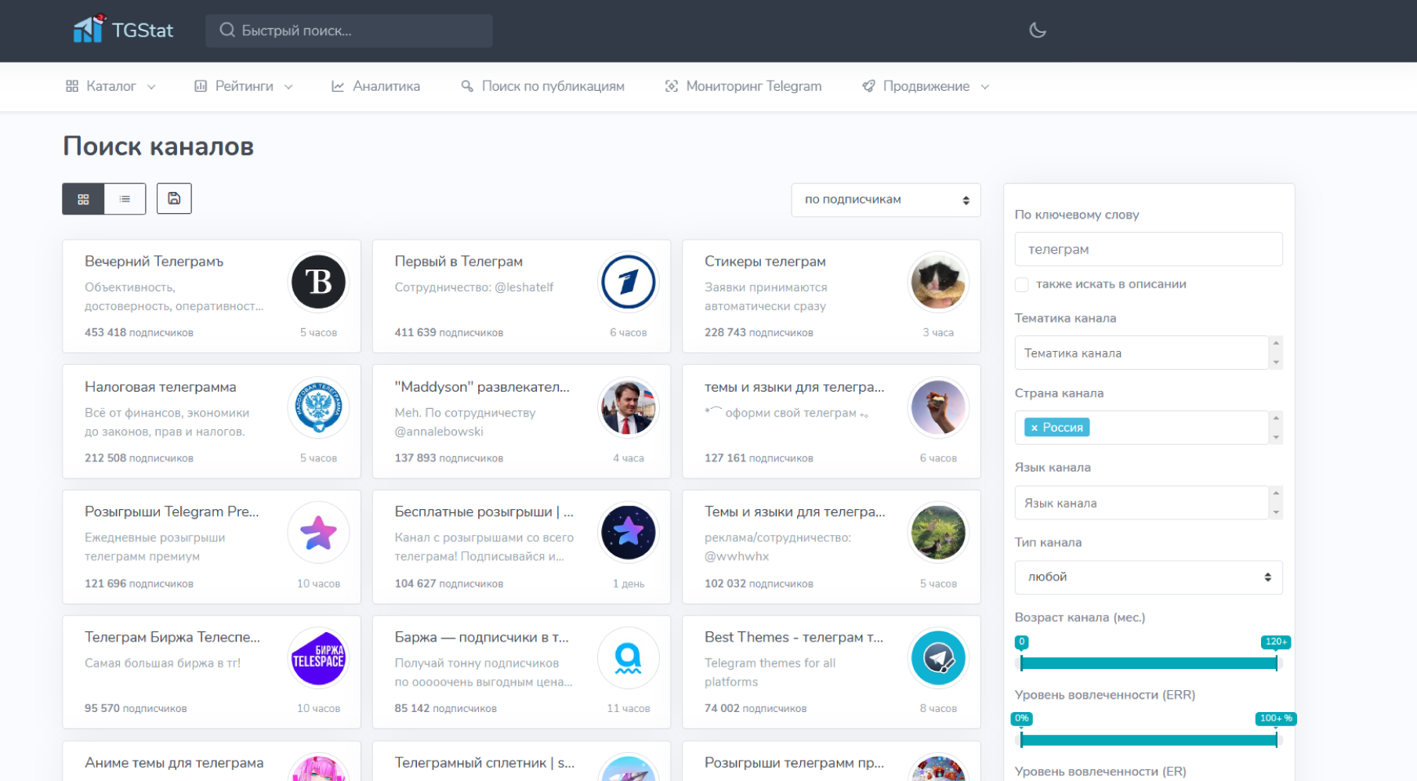Click Best Themes Telegram avatar
Screen dimensions: 1417x781
click(938, 658)
